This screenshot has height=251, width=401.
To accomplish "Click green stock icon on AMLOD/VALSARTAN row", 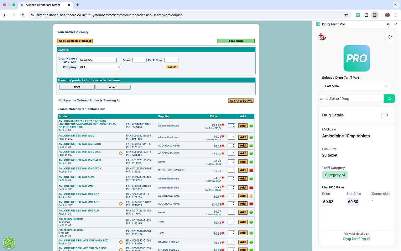I will 251,126.
